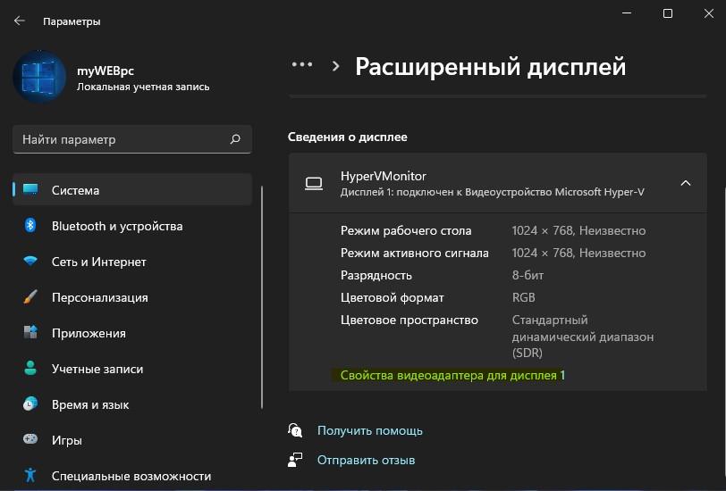This screenshot has width=726, height=491.
Task: Click the RGB color format value
Action: [523, 297]
